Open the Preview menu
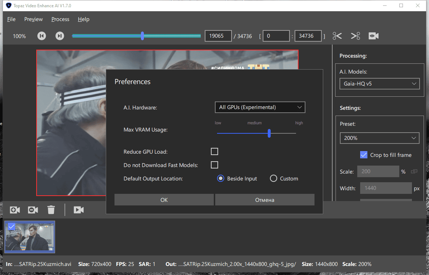This screenshot has width=429, height=275. pyautogui.click(x=33, y=19)
